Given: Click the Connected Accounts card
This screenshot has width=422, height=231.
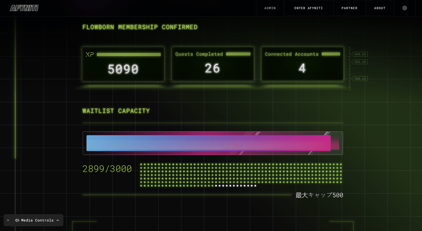Looking at the screenshot, I should pos(302,64).
